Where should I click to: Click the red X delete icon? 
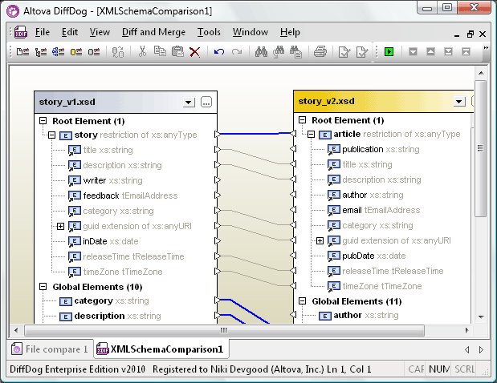(x=194, y=52)
